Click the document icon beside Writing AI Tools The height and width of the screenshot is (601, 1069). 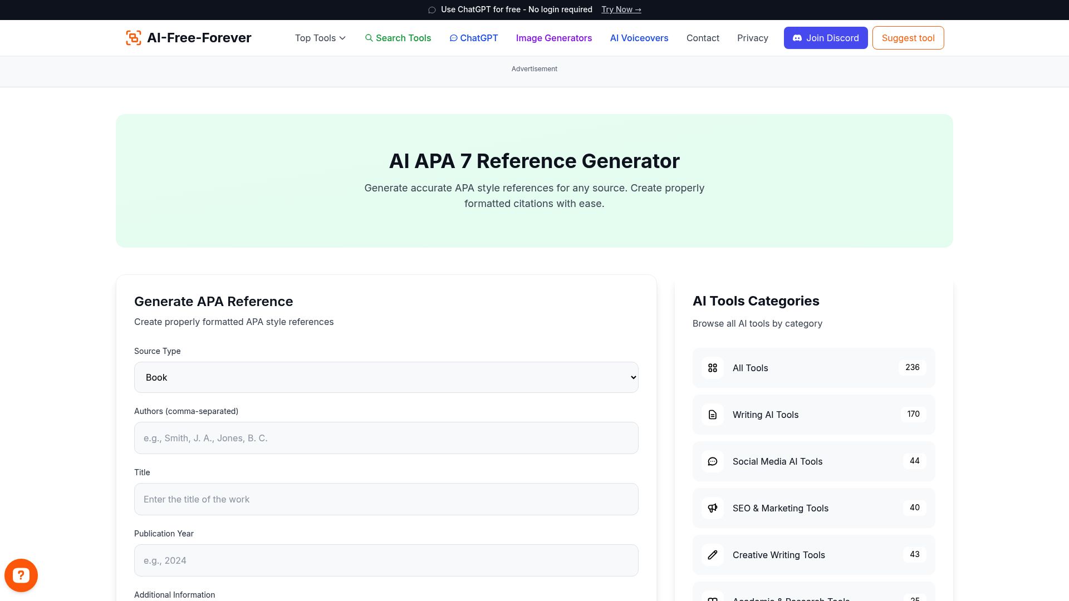pos(712,415)
